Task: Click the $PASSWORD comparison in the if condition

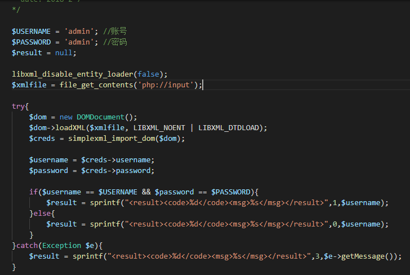Action: (231, 192)
